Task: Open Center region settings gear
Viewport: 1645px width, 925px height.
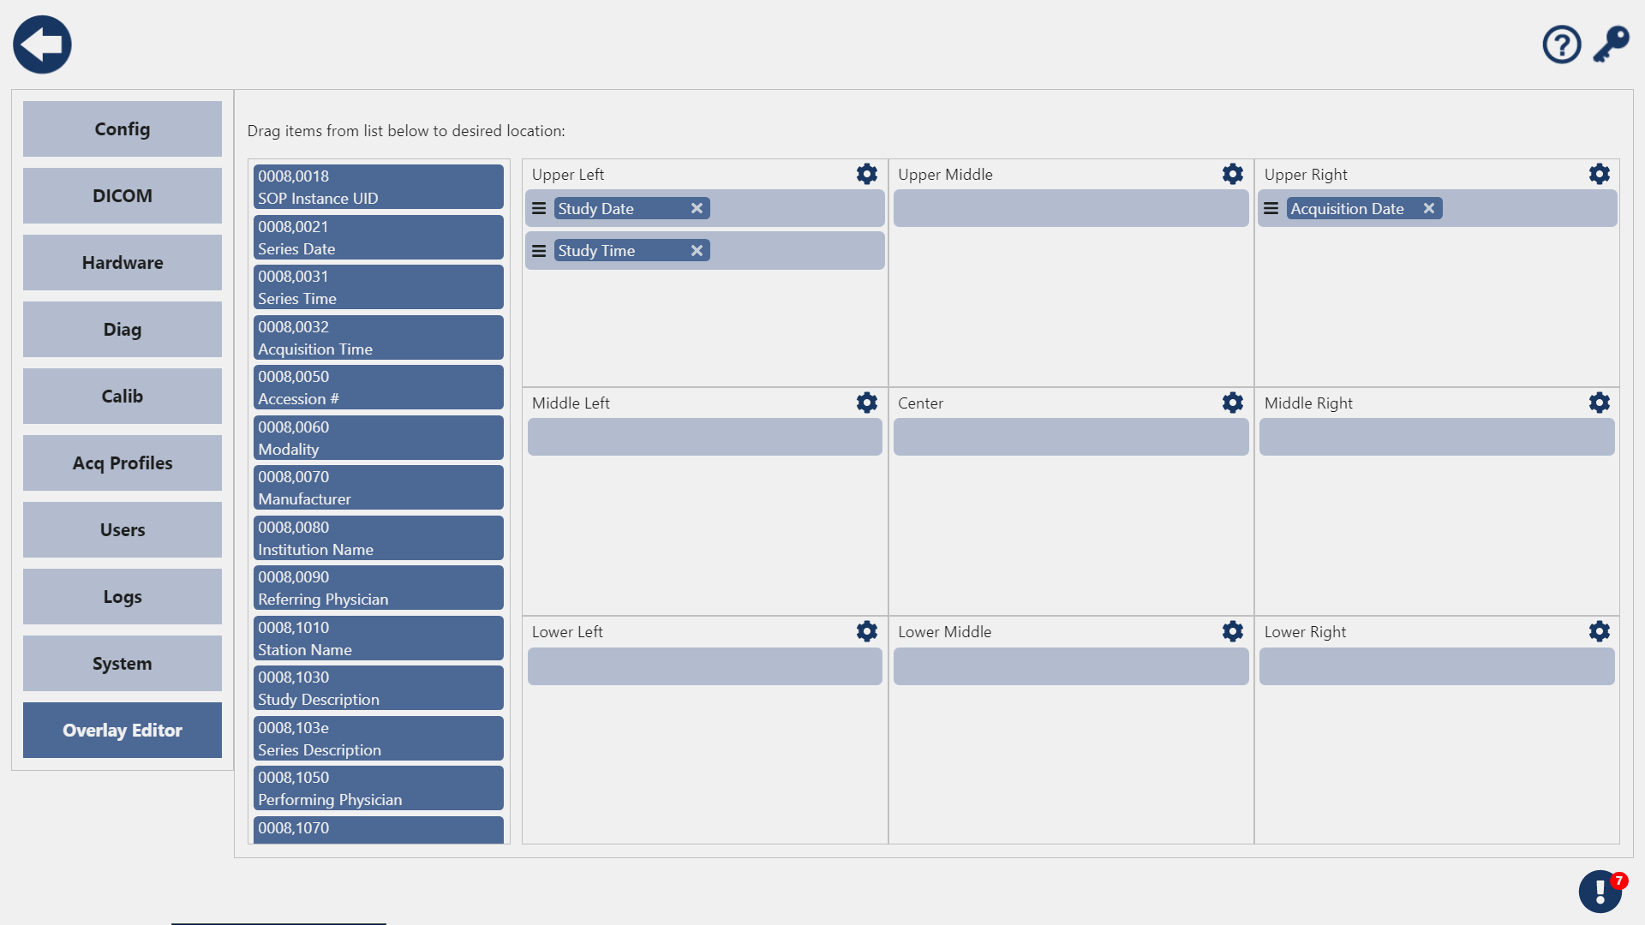Action: coord(1232,403)
